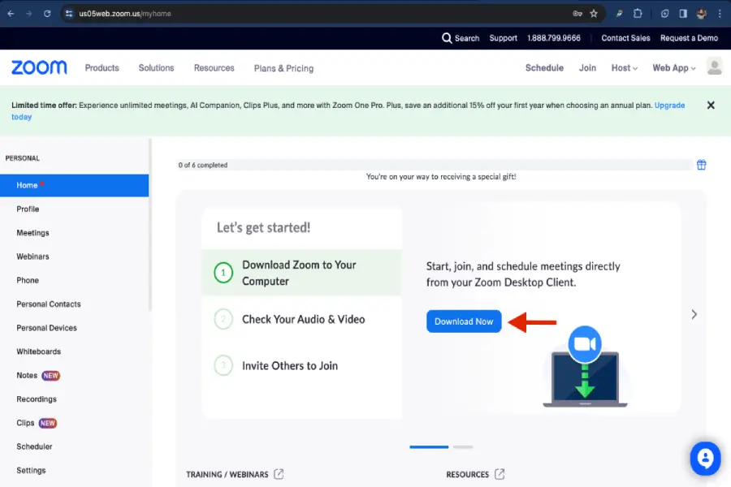Reload the page with refresh icon
Image resolution: width=731 pixels, height=487 pixels.
tap(47, 14)
